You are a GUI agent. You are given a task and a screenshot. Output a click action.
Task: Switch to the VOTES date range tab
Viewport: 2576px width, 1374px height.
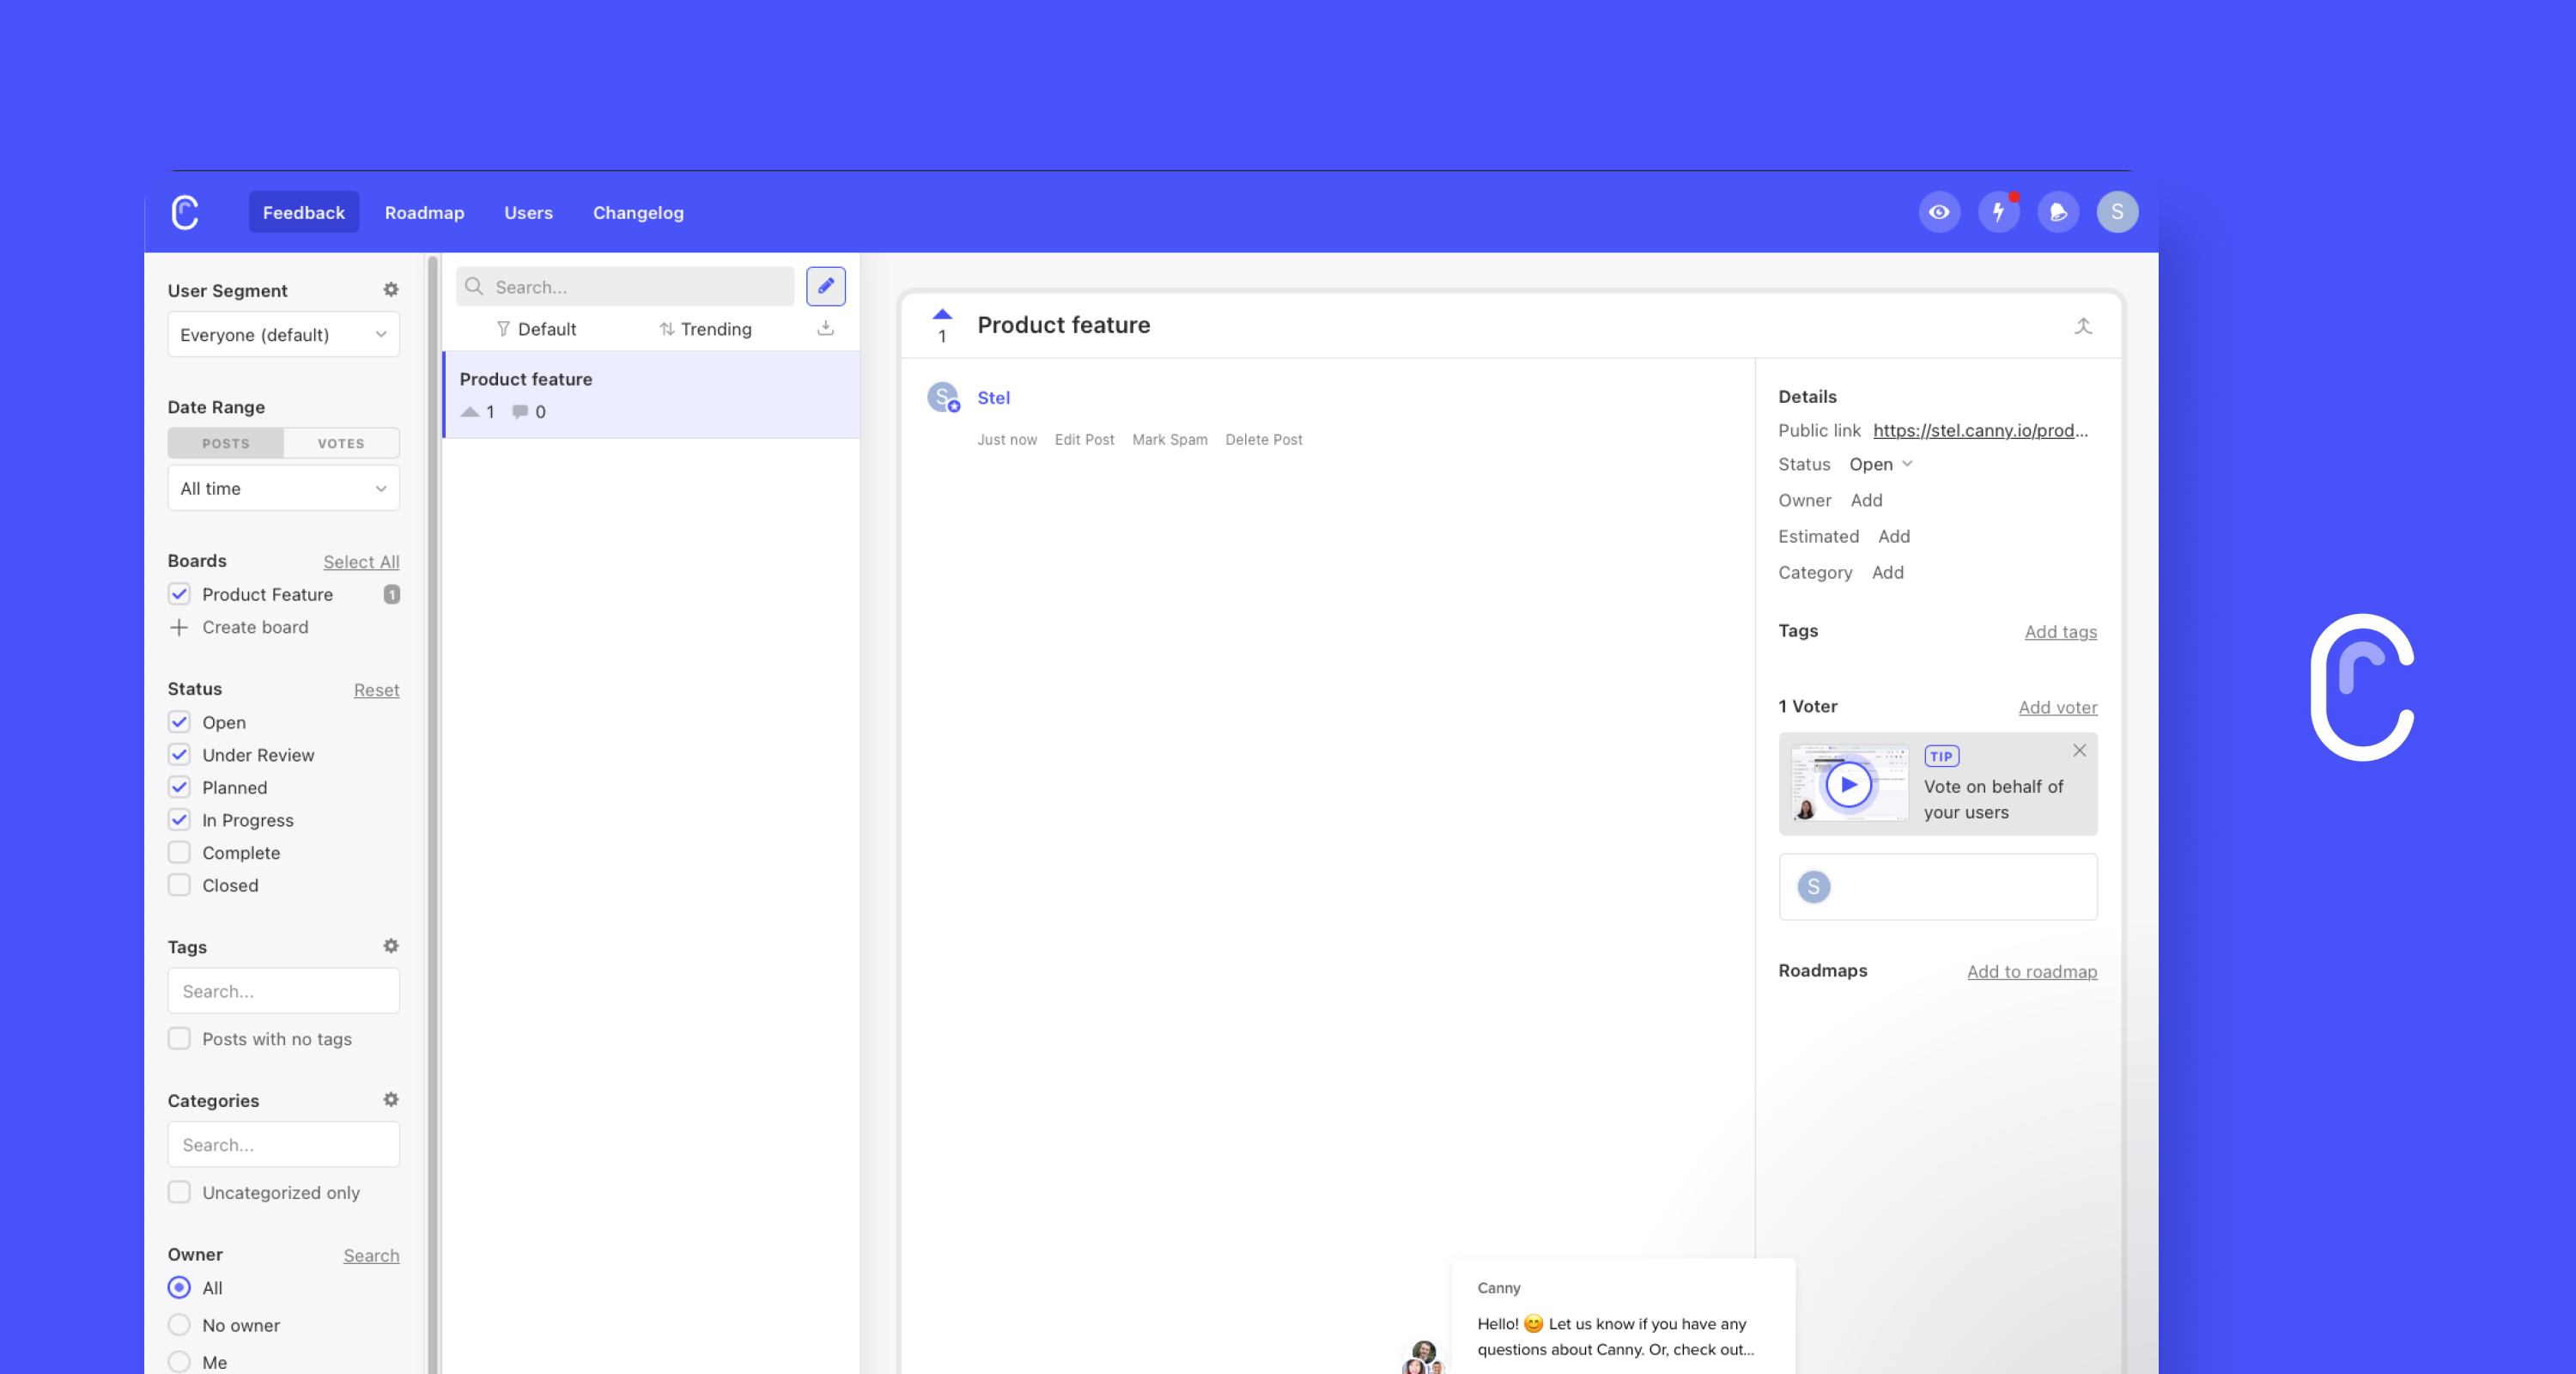[x=340, y=443]
